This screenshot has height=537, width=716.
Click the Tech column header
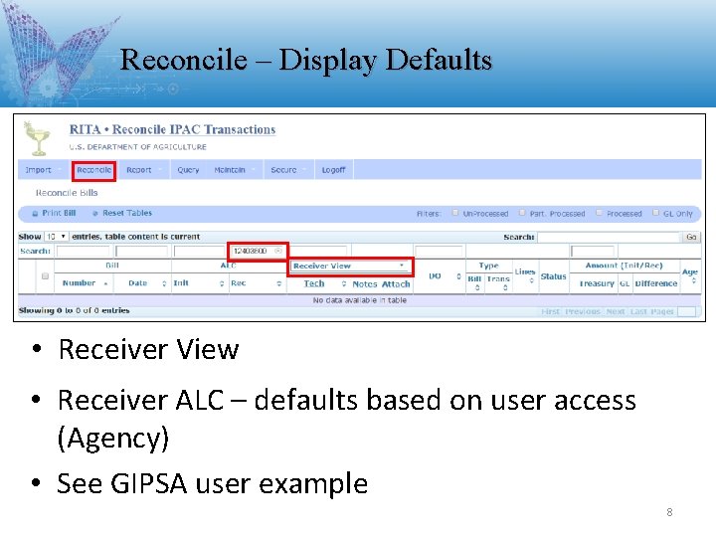pos(314,283)
